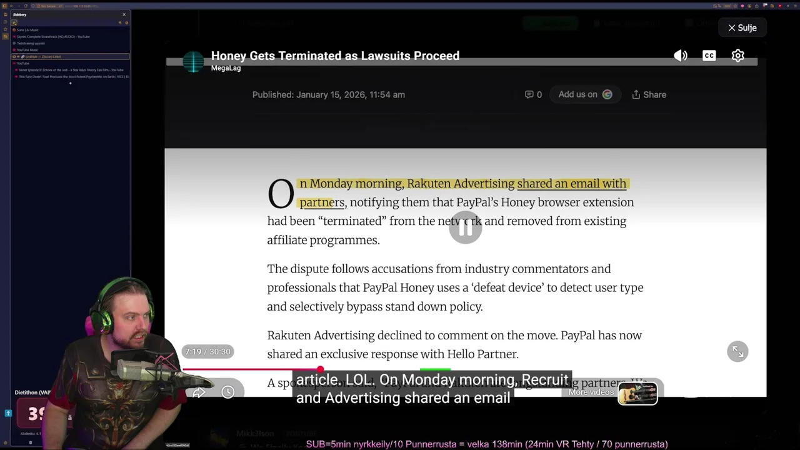This screenshot has height=450, width=800.
Task: Click the article comments count icon
Action: click(x=533, y=94)
